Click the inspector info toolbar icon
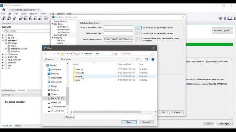This screenshot has height=132, width=236. point(15,18)
